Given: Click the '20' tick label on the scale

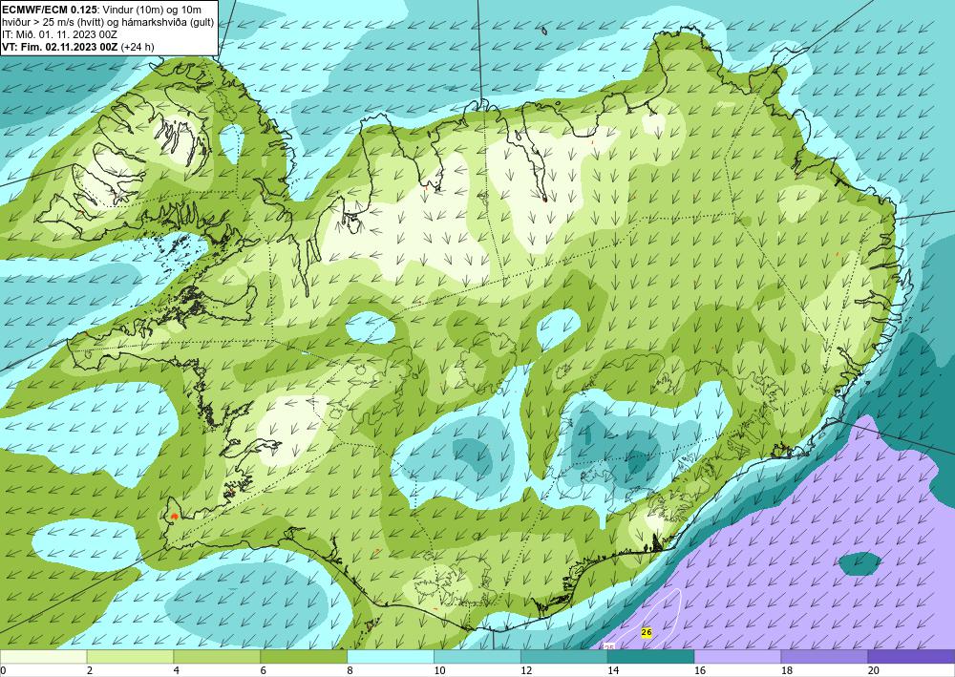Looking at the screenshot, I should (874, 670).
